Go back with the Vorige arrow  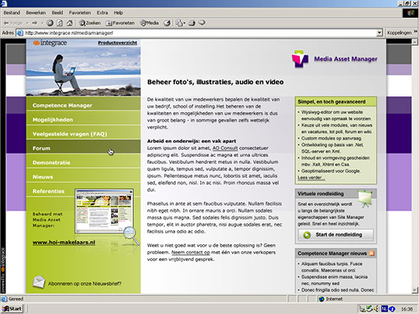tap(12, 23)
